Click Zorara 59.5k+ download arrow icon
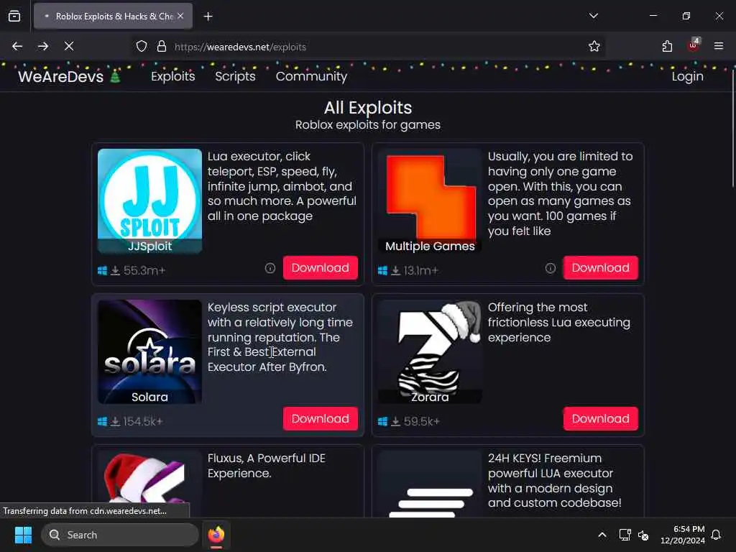The height and width of the screenshot is (552, 736). 396,421
